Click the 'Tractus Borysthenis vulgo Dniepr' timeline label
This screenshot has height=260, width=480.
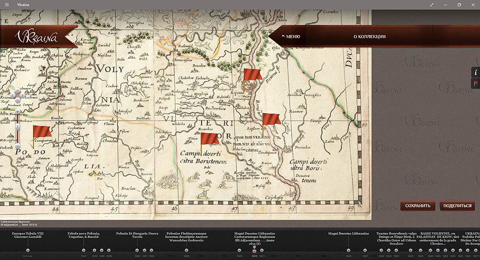(396, 238)
